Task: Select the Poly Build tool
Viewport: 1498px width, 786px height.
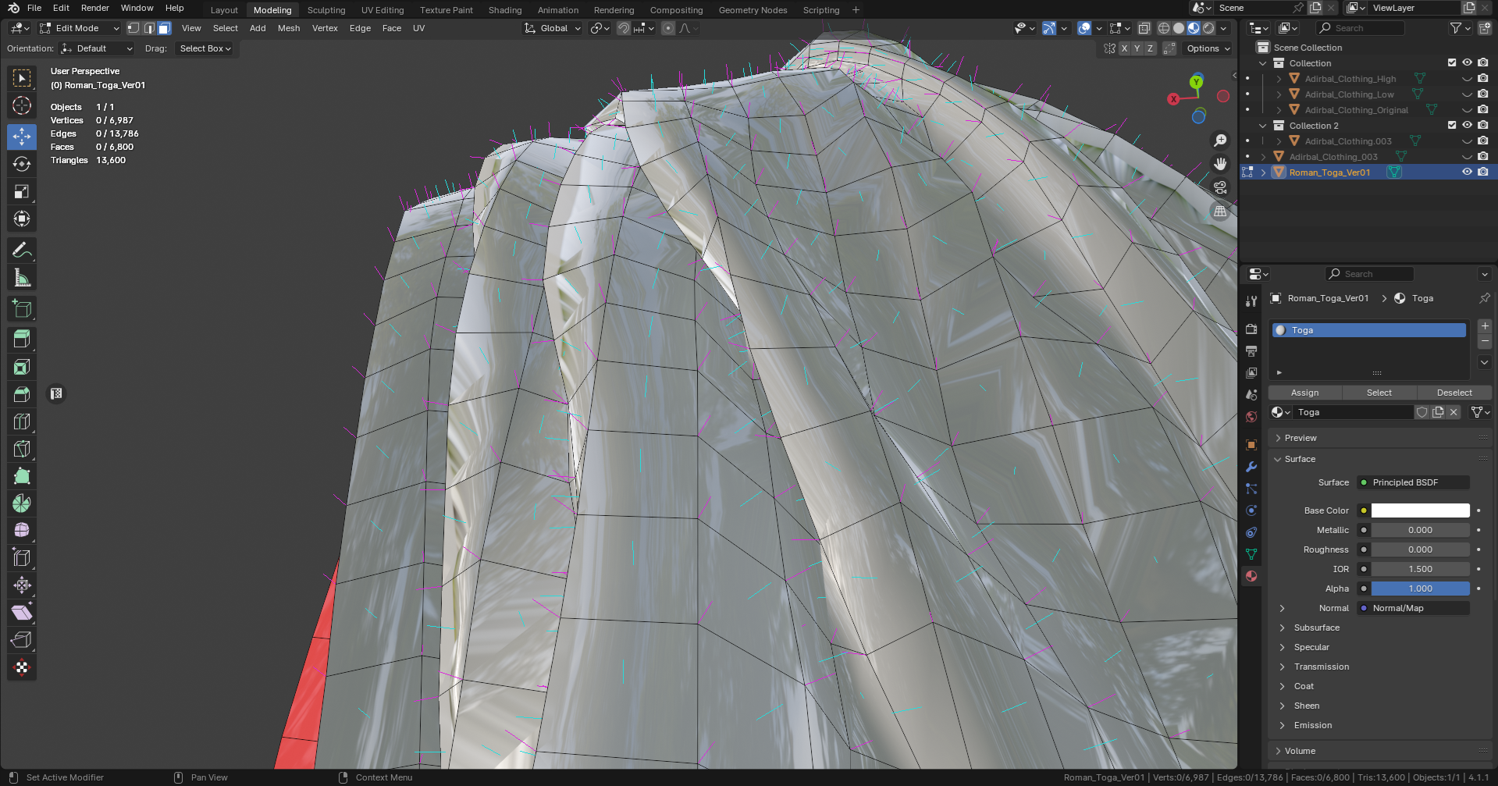Action: (x=22, y=476)
